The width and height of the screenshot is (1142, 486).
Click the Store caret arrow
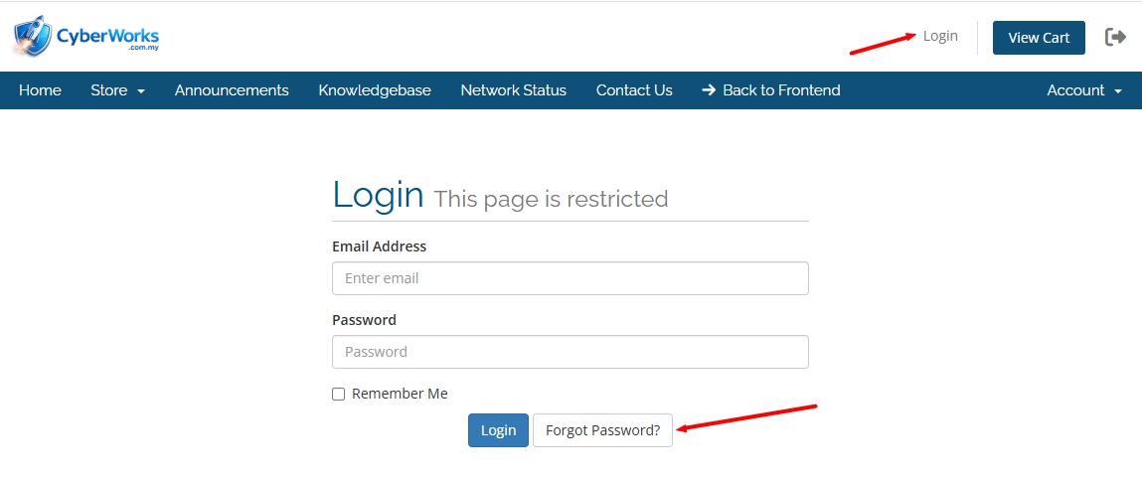coord(141,91)
